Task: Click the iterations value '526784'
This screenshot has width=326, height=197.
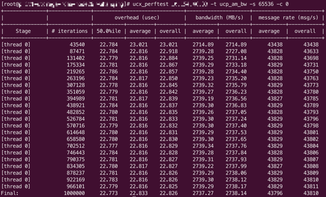Action: tap(76, 119)
